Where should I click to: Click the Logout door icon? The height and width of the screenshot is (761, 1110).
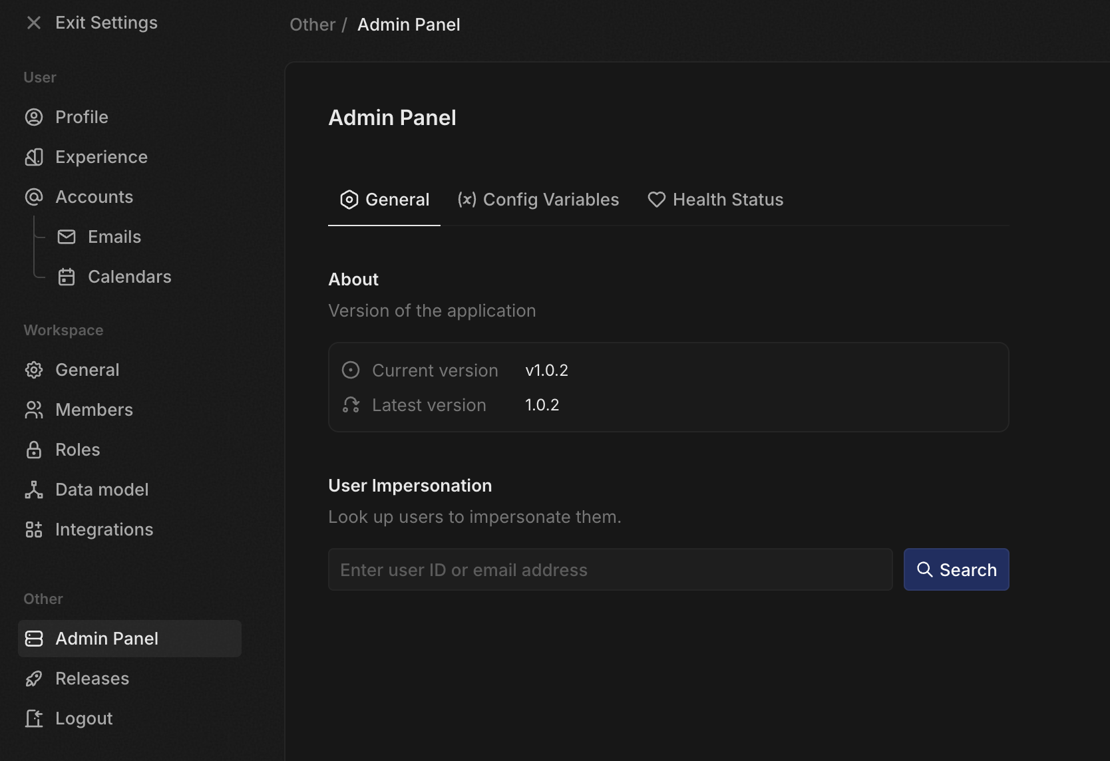(34, 719)
